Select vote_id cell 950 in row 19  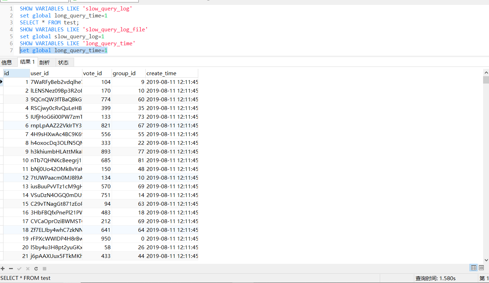pyautogui.click(x=97, y=239)
